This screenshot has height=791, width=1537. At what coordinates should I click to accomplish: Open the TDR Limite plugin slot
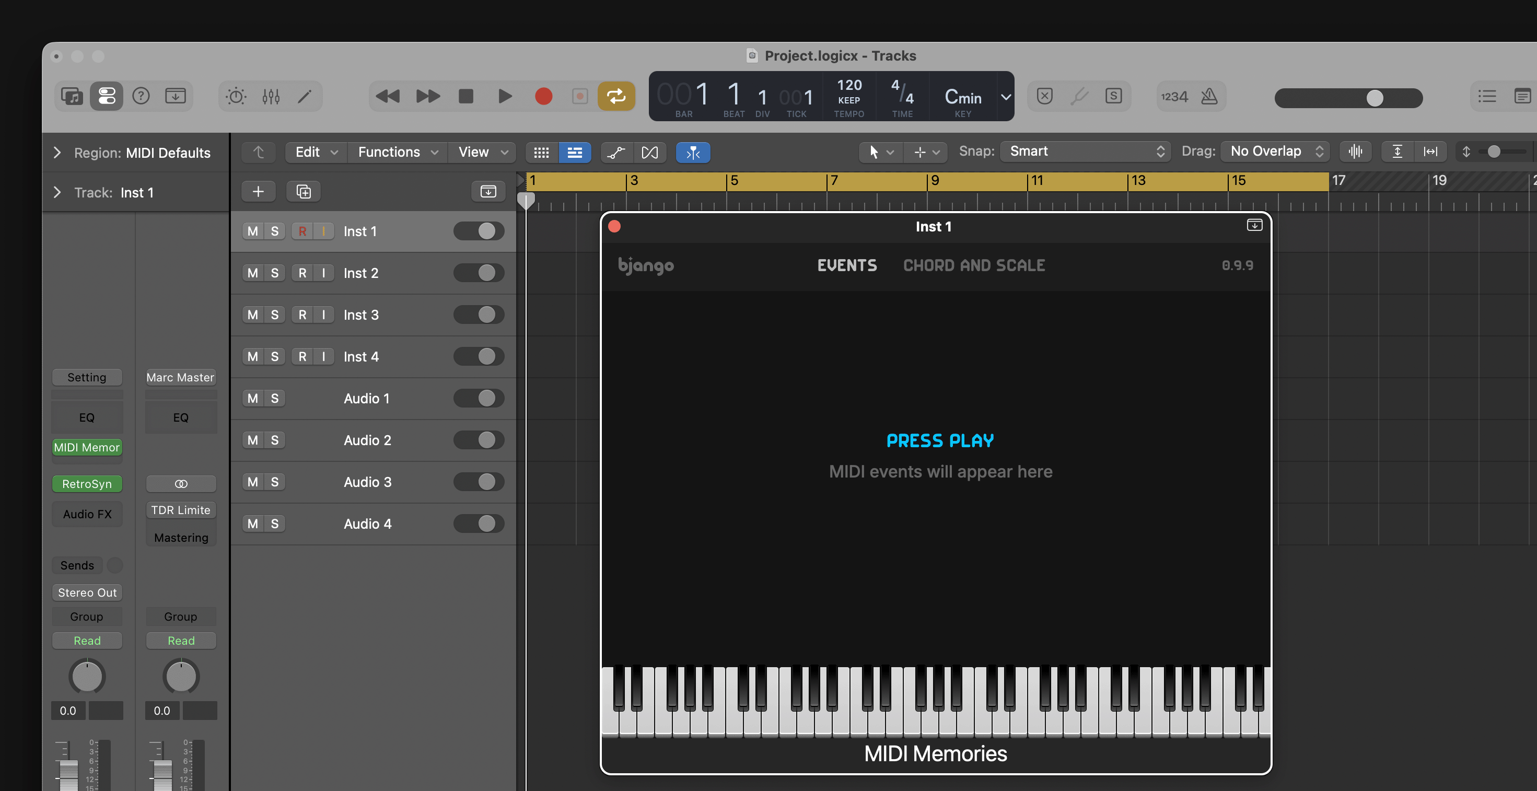click(181, 510)
